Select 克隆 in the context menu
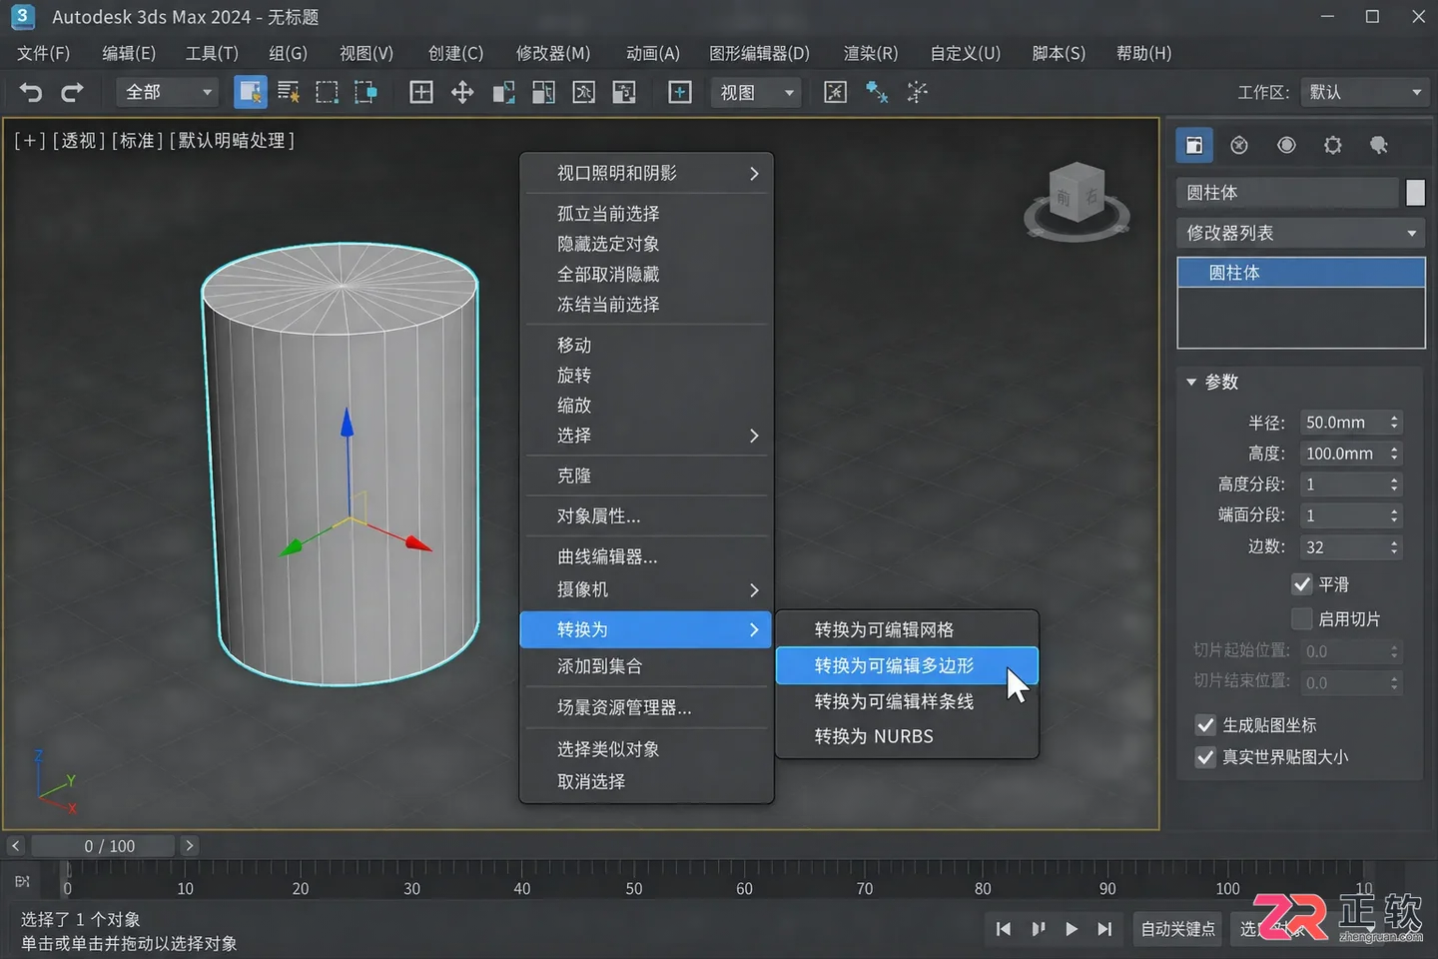Viewport: 1438px width, 959px height. point(646,476)
